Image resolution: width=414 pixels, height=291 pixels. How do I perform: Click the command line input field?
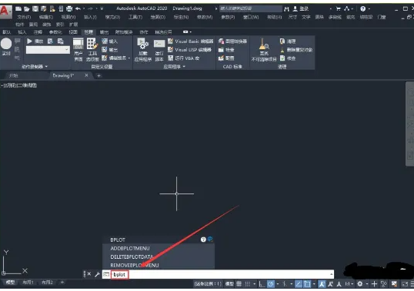pos(218,274)
